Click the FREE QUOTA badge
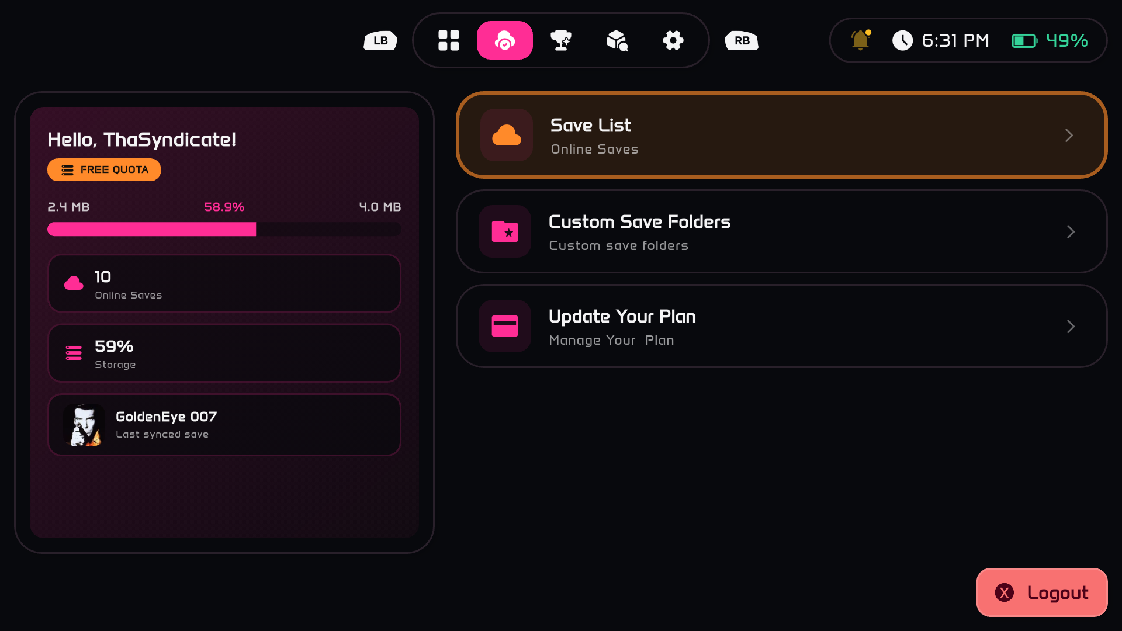 (x=104, y=170)
